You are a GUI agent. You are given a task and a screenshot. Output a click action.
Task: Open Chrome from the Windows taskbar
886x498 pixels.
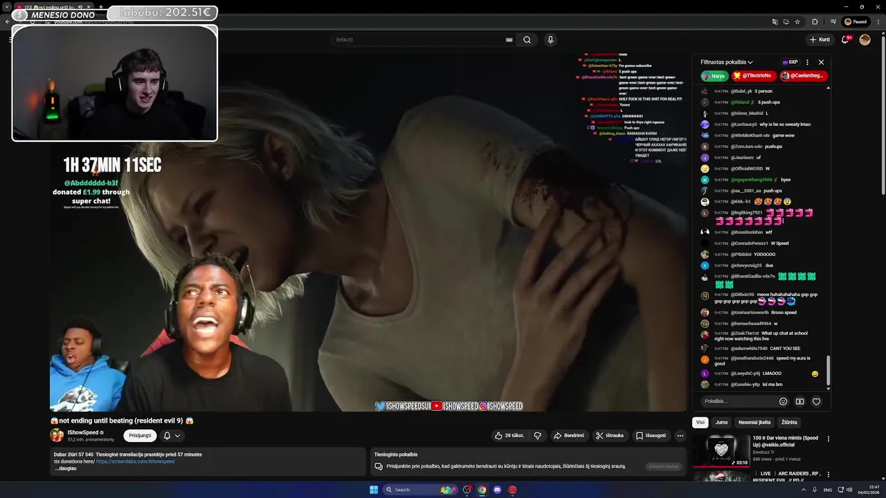pos(482,490)
